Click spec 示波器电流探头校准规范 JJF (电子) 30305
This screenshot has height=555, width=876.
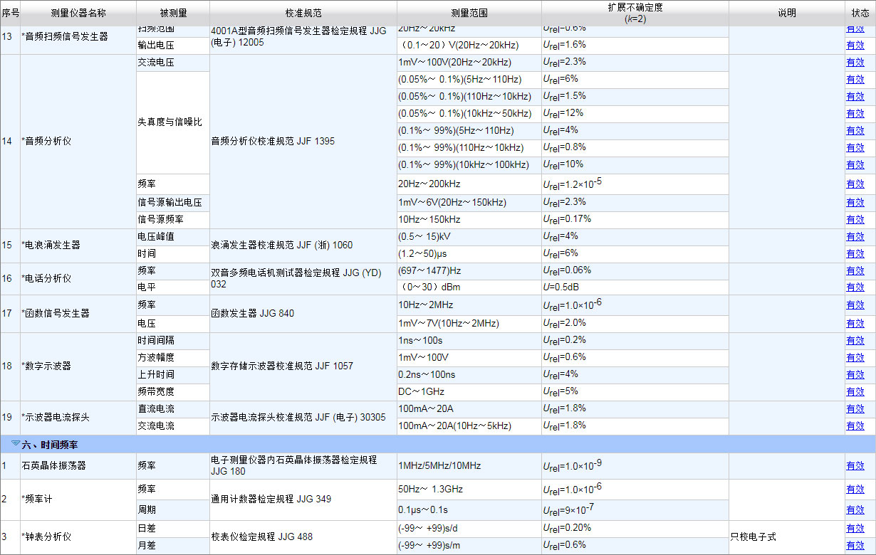[298, 418]
